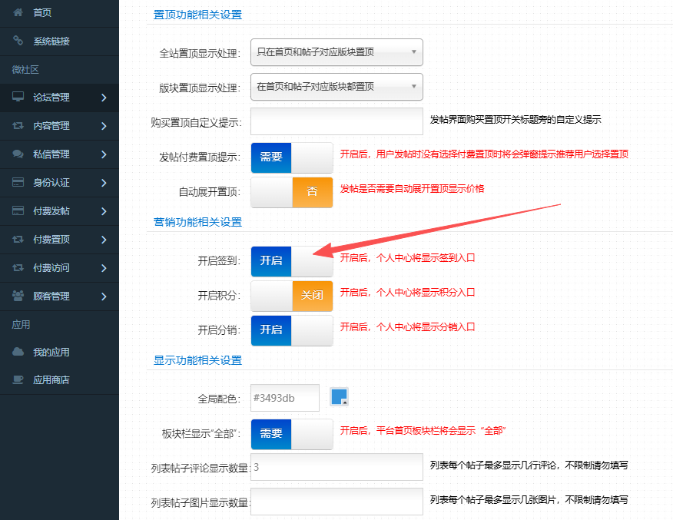This screenshot has width=673, height=520.
Task: Click the chat bubble icon beside 私信管理
Action: pyautogui.click(x=18, y=154)
